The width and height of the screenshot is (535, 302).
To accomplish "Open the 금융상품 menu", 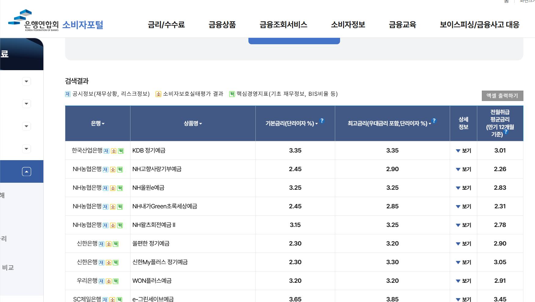I will tap(222, 25).
